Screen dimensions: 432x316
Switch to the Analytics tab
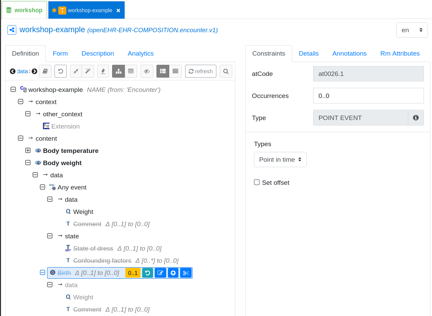pos(141,54)
